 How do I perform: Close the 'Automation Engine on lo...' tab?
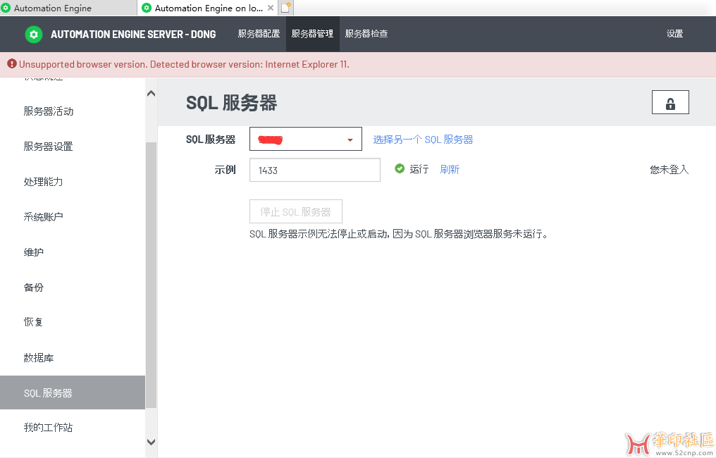tap(271, 8)
